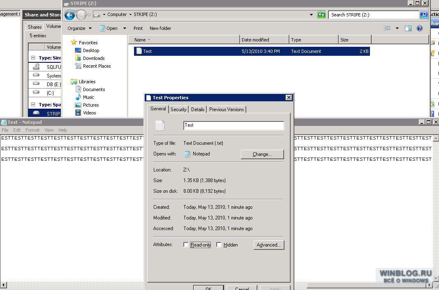Open the Previous Versions tab
The height and width of the screenshot is (290, 439).
click(x=226, y=110)
